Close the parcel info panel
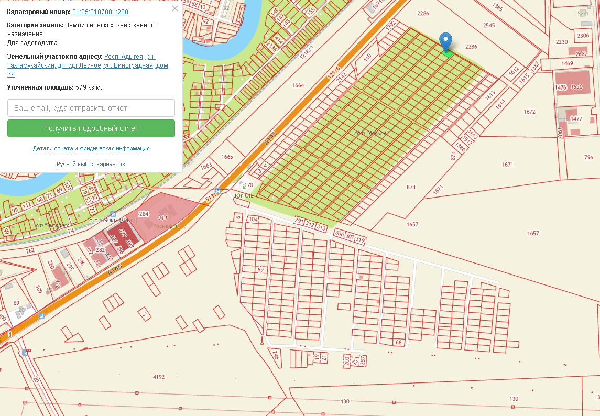Screen dimensions: 600x416 point(175,8)
